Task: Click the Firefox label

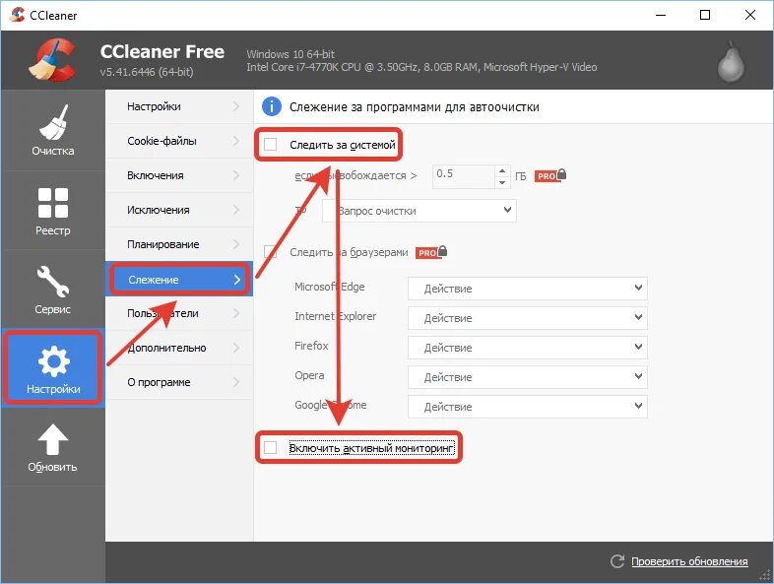Action: pos(311,346)
